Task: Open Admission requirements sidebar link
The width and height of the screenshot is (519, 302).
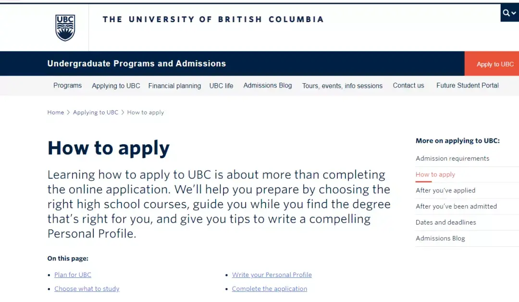Action: point(452,159)
